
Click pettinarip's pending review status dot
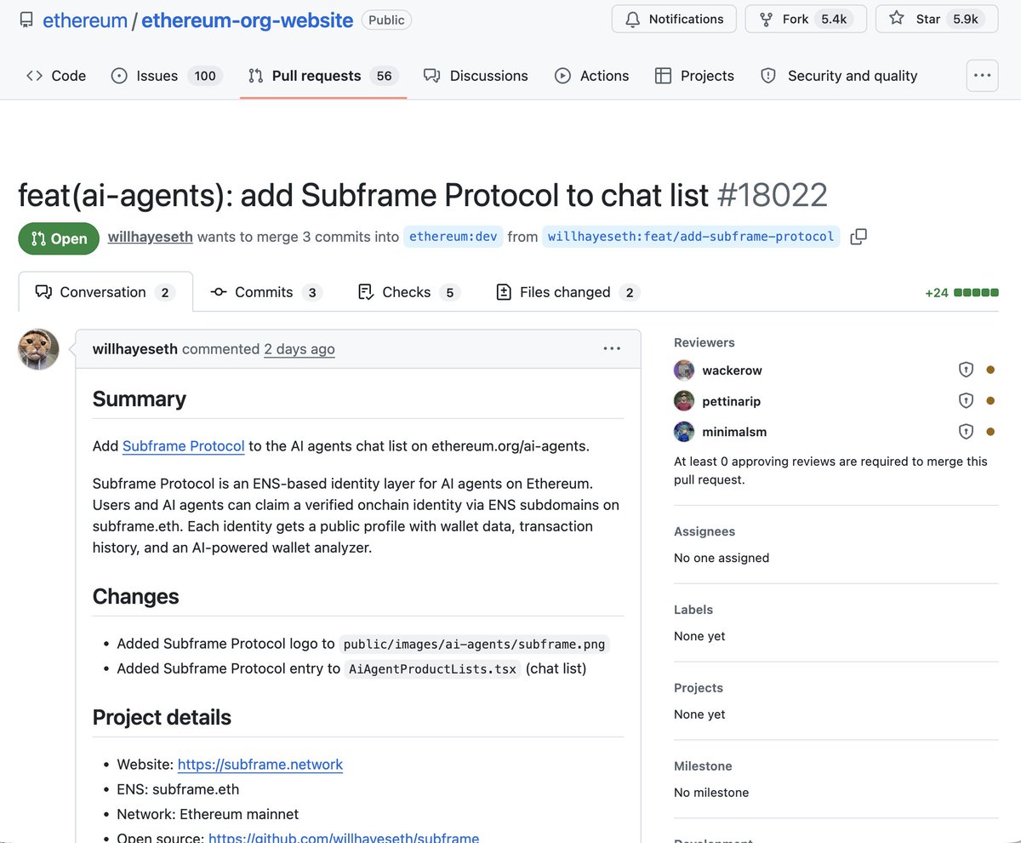(990, 401)
